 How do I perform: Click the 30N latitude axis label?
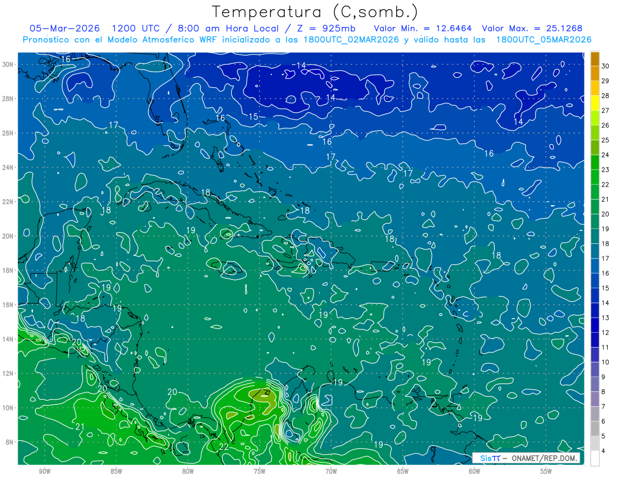pos(7,64)
